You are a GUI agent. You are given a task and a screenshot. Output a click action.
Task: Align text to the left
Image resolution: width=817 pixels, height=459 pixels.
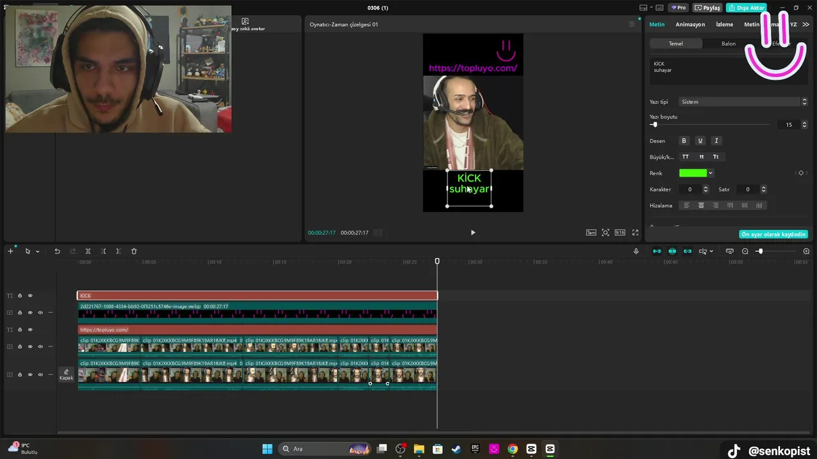[x=687, y=205]
